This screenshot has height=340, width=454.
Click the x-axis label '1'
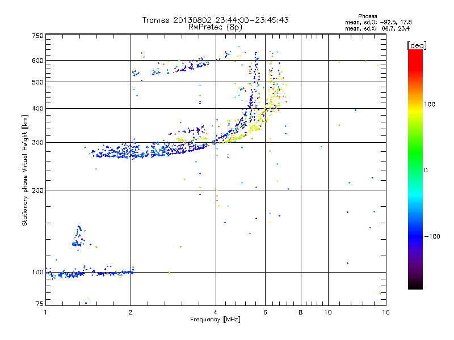(45, 312)
